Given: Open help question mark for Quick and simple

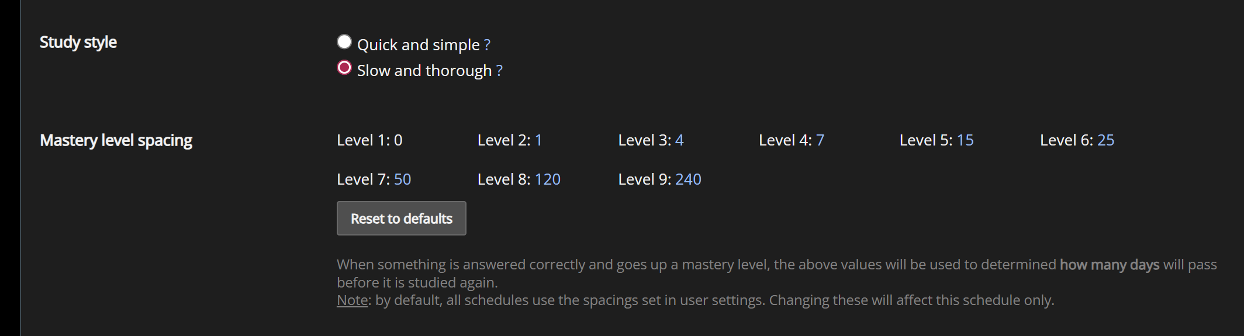Looking at the screenshot, I should click(x=487, y=45).
